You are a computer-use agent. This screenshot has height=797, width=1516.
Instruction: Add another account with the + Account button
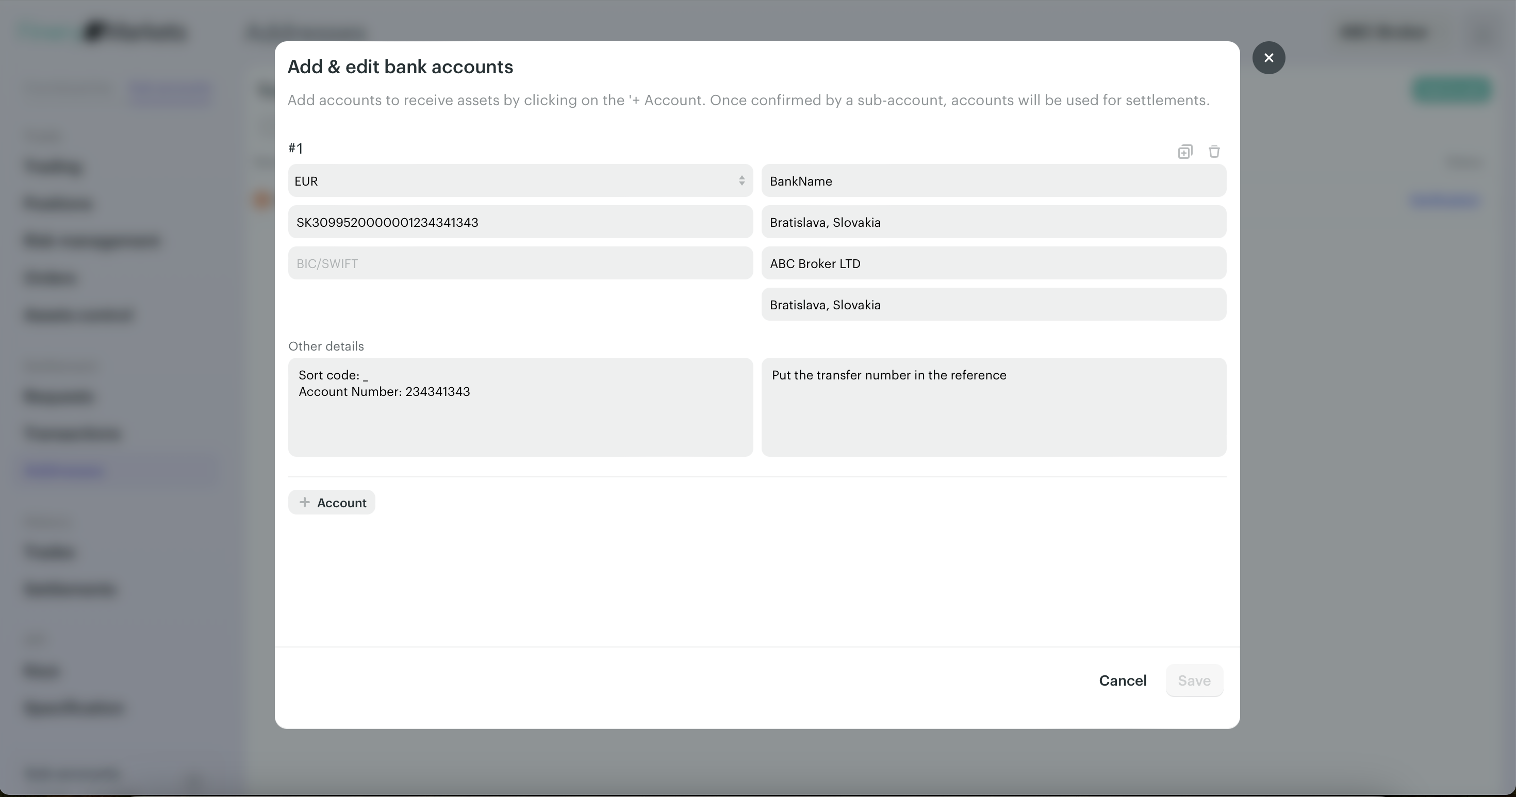(332, 502)
